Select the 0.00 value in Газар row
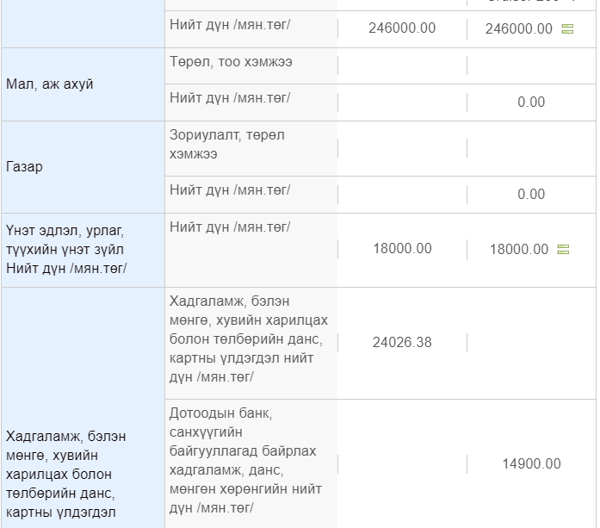 coord(531,194)
